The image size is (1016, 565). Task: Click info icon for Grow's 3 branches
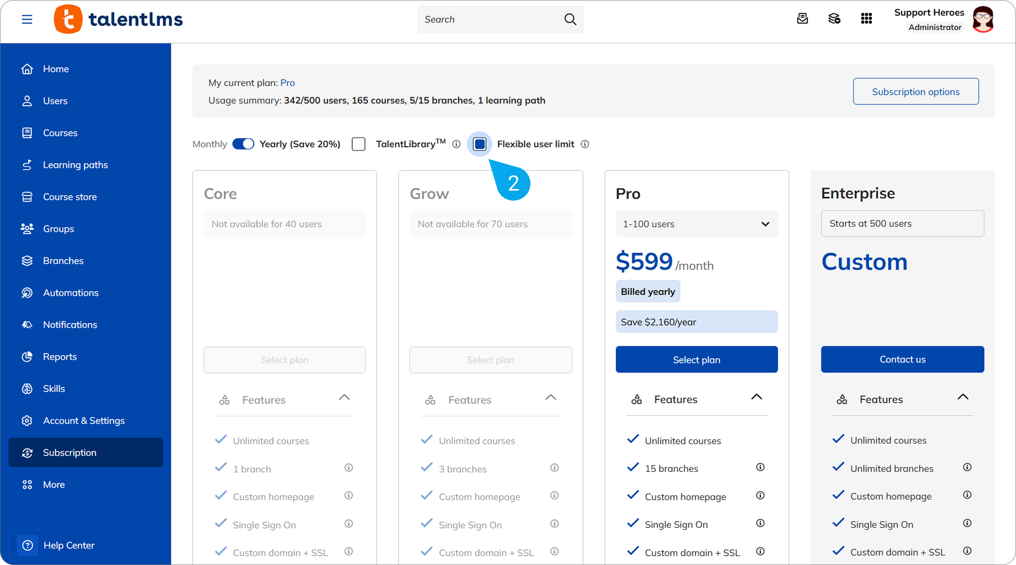click(554, 468)
